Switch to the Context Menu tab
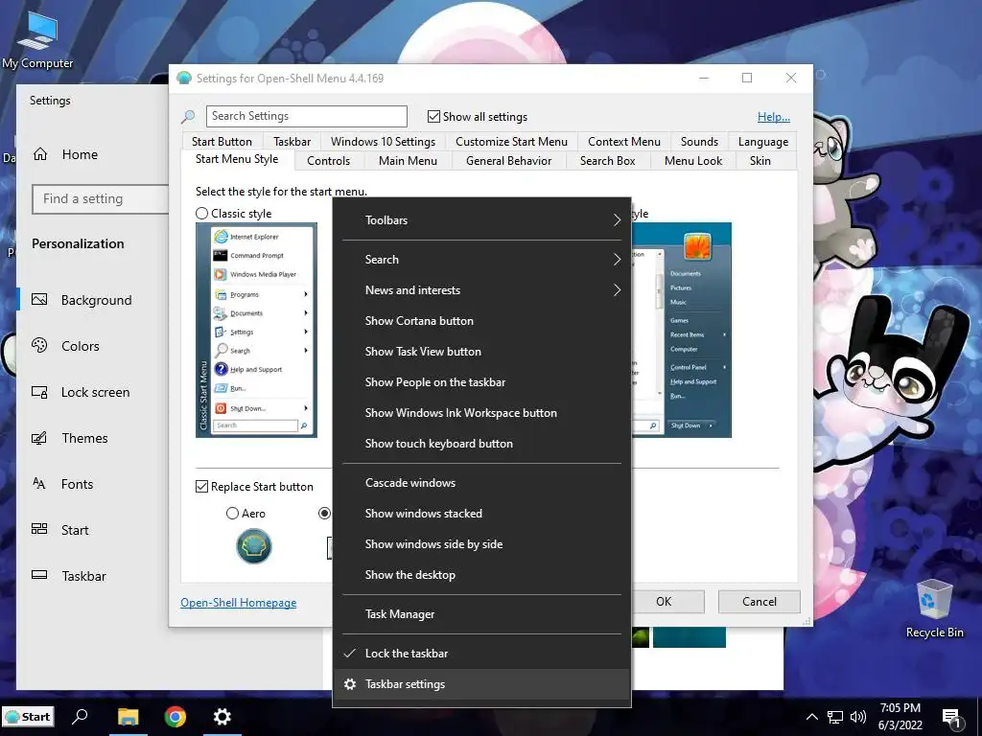This screenshot has width=982, height=736. click(623, 142)
